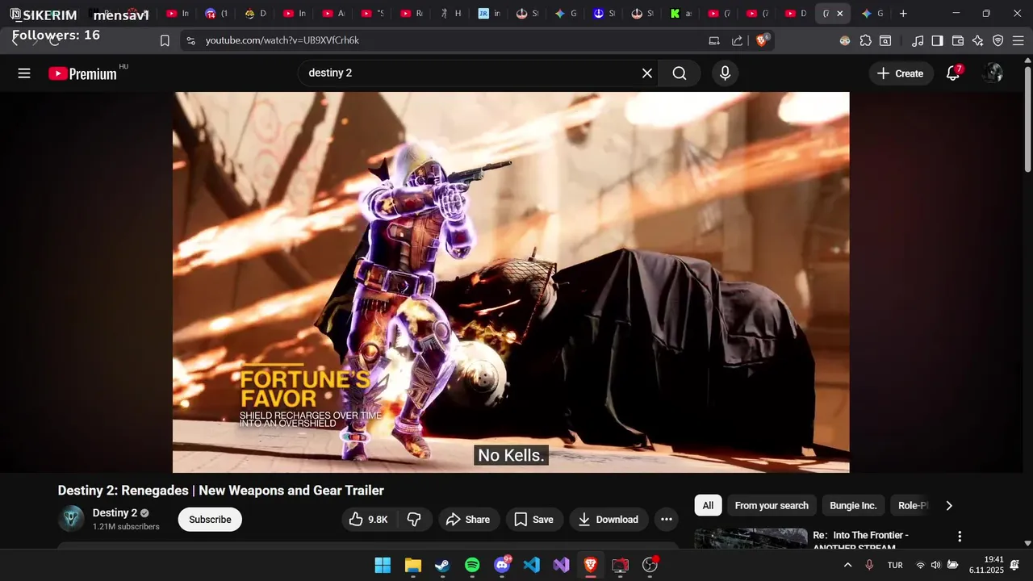Open the YouTube notifications bell
The width and height of the screenshot is (1033, 581).
(953, 73)
